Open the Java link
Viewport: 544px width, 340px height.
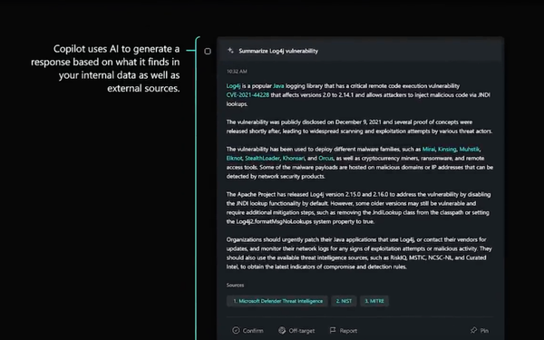point(278,86)
